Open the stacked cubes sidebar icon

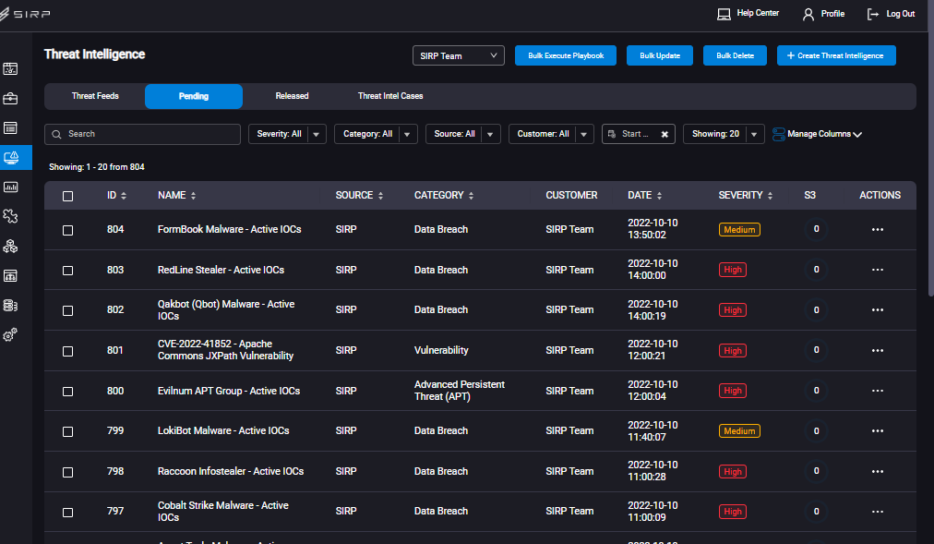tap(10, 246)
